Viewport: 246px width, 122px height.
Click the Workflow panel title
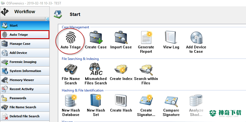point(25,12)
